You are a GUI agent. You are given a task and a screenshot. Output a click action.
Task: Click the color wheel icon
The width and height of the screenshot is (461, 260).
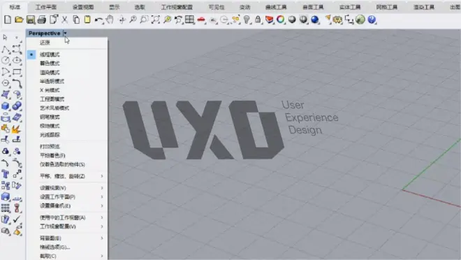[281, 20]
